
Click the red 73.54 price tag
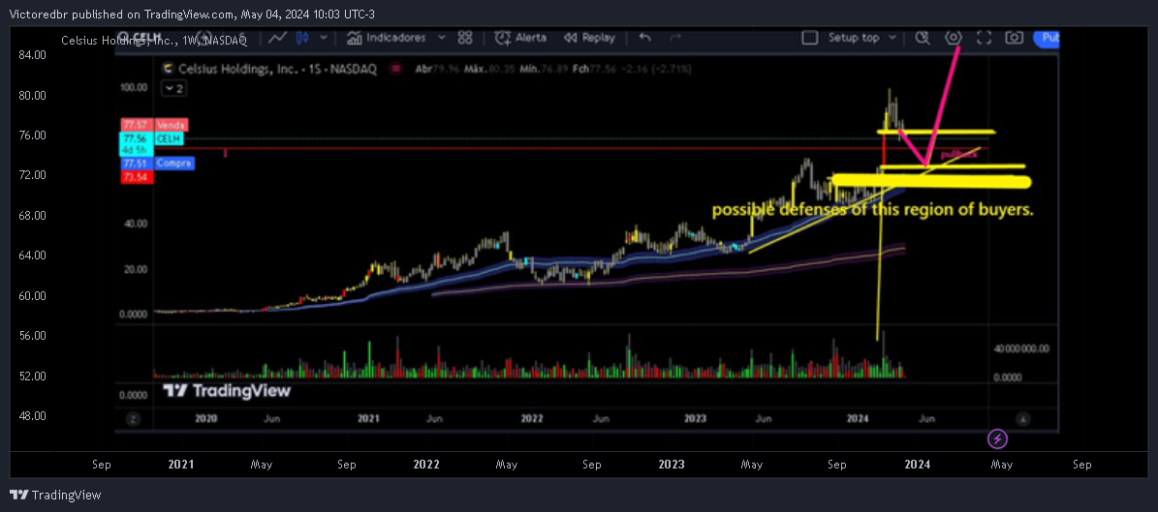[137, 177]
